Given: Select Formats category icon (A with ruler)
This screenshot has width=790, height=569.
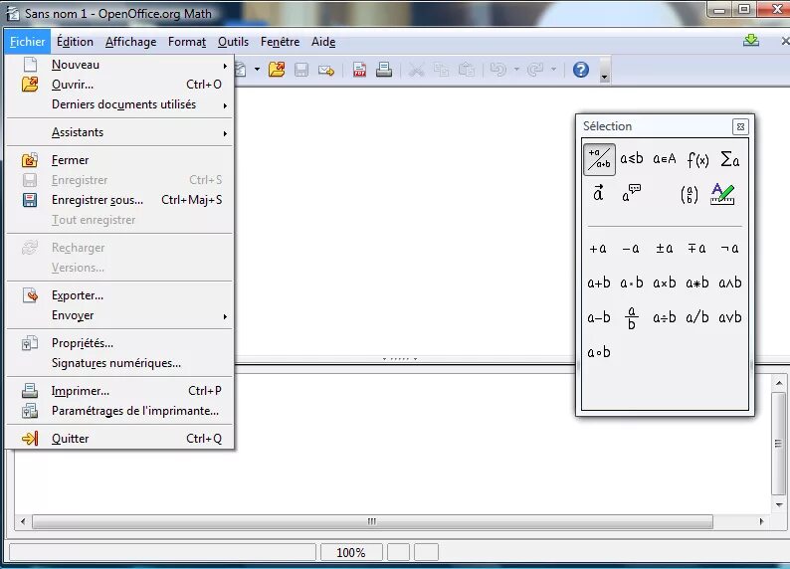Looking at the screenshot, I should click(x=722, y=194).
